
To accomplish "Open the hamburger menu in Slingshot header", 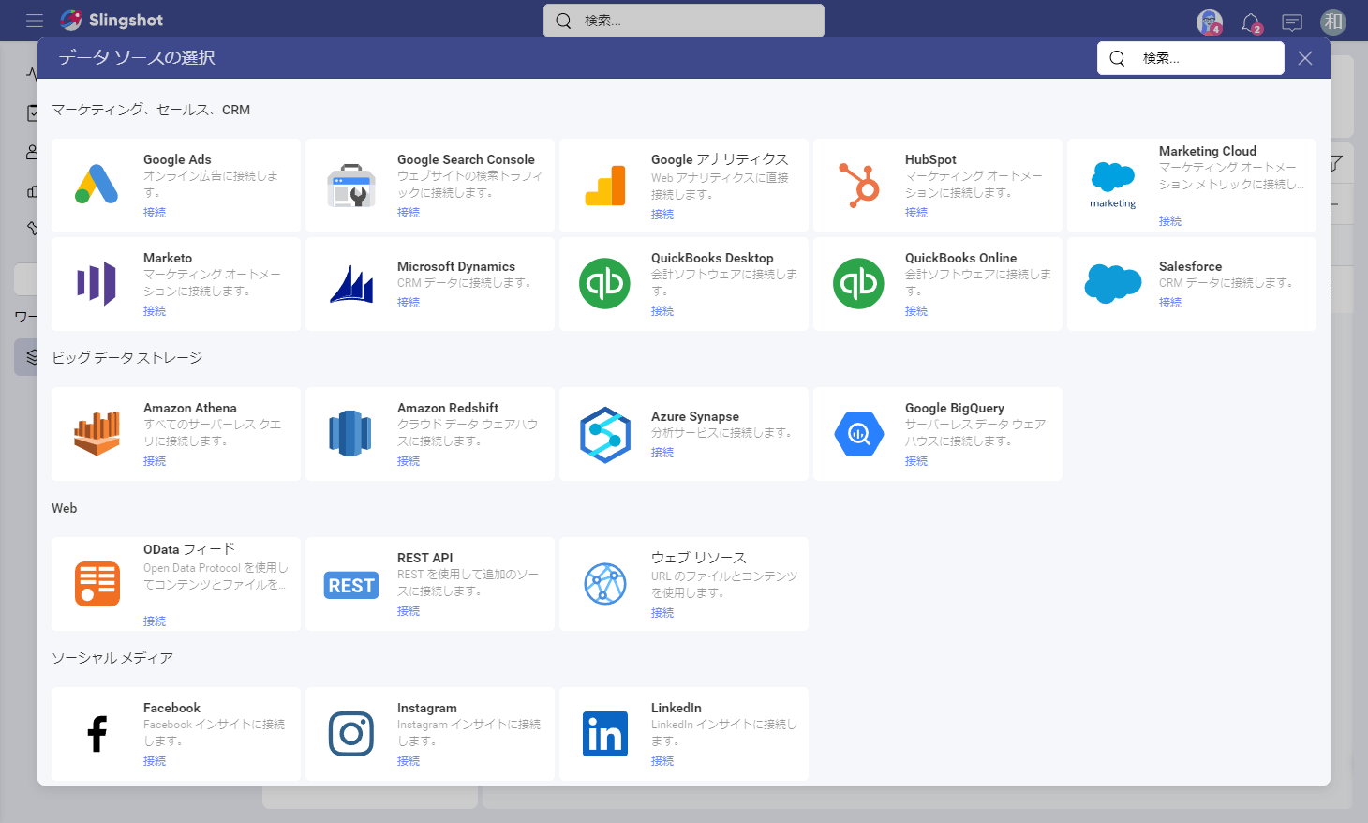I will [35, 21].
